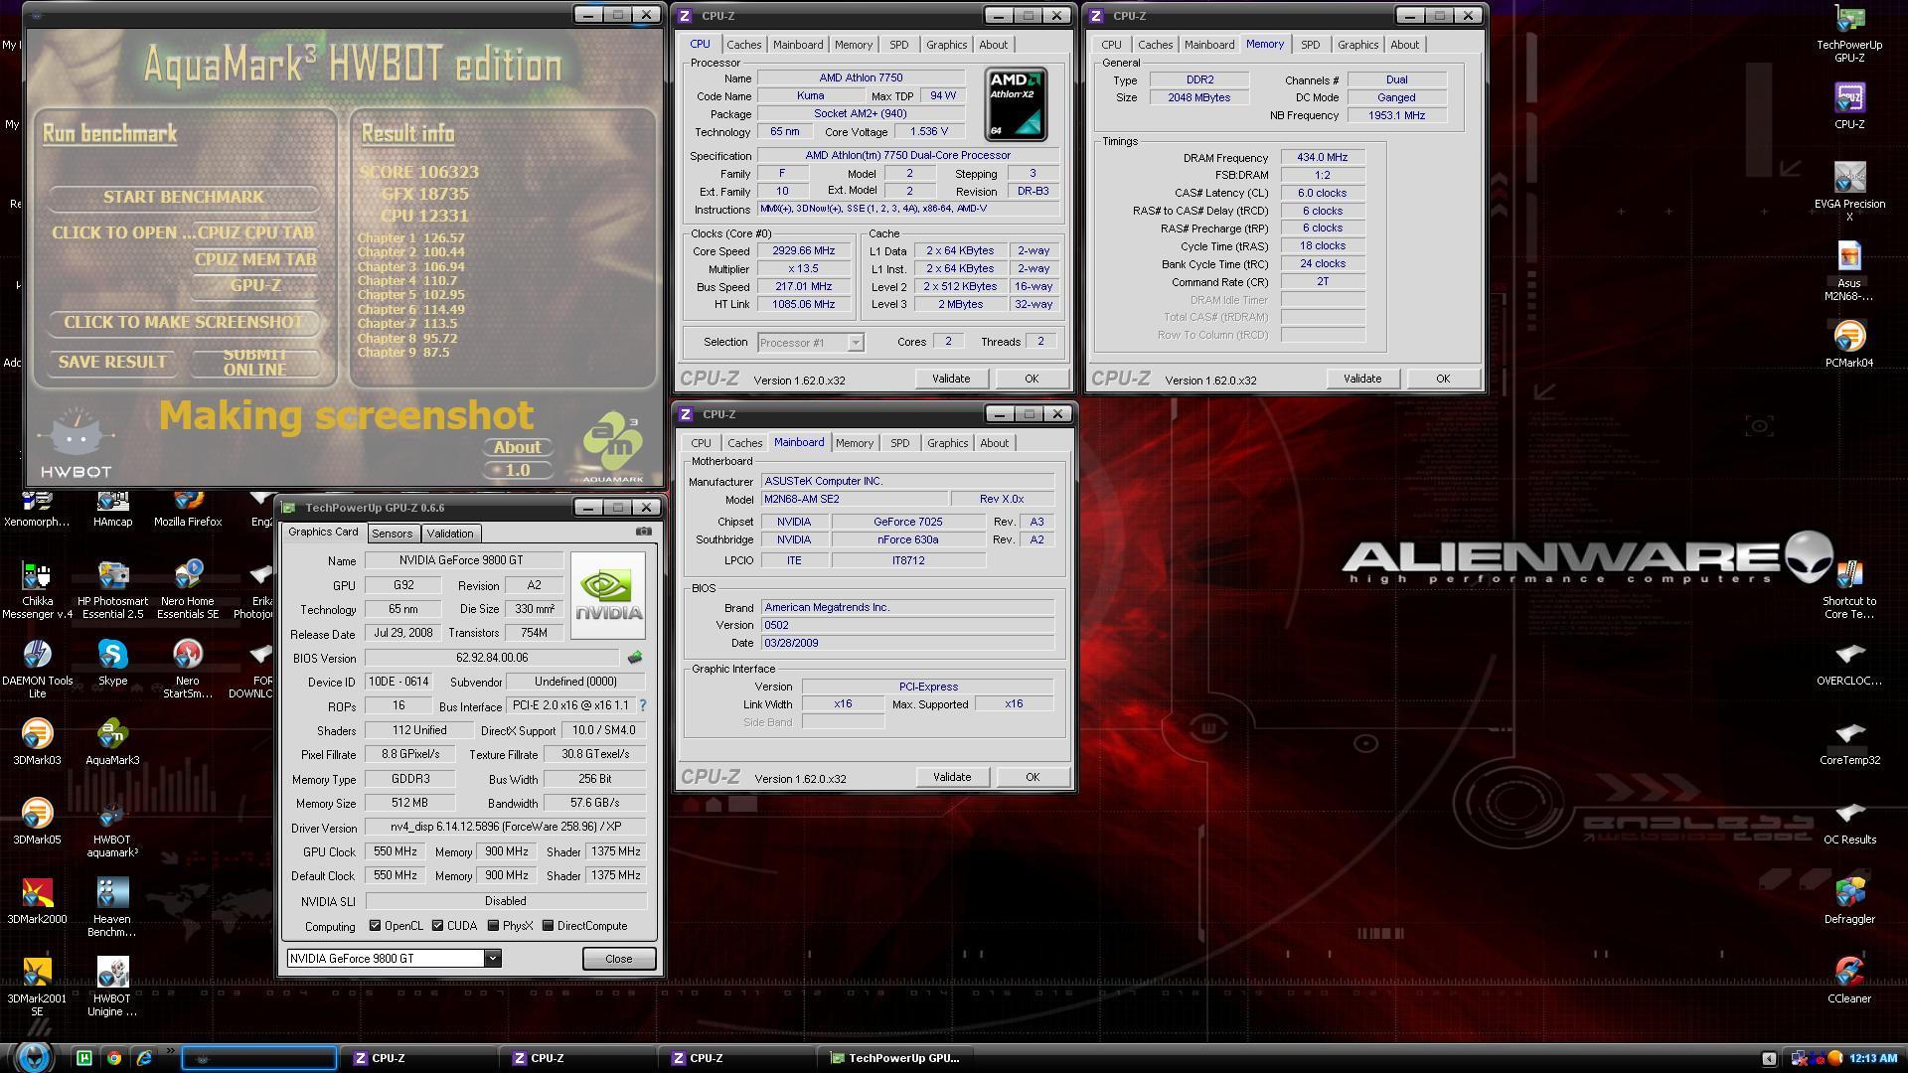This screenshot has width=1908, height=1073.
Task: Open SPD tab in CPU-Z Memory window
Action: point(1310,45)
